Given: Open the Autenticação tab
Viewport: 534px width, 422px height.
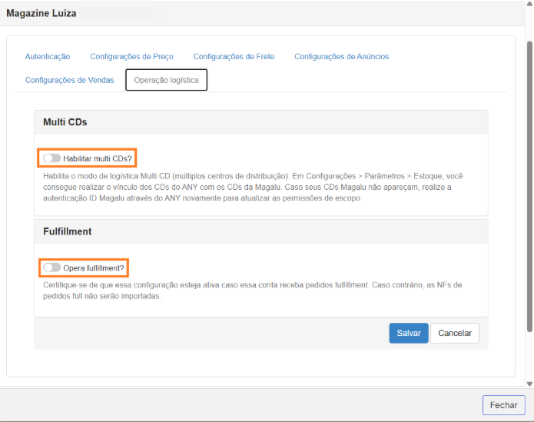Looking at the screenshot, I should [x=48, y=57].
